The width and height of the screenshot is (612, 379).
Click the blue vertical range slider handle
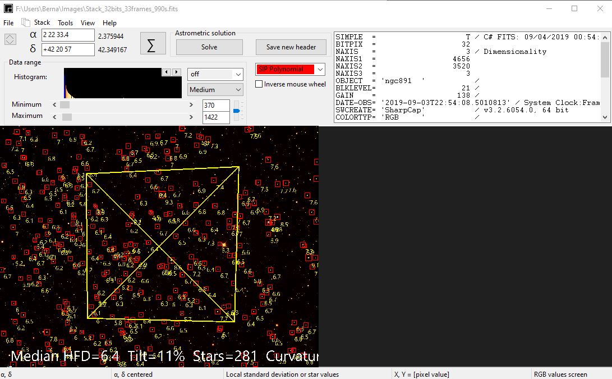tap(236, 111)
